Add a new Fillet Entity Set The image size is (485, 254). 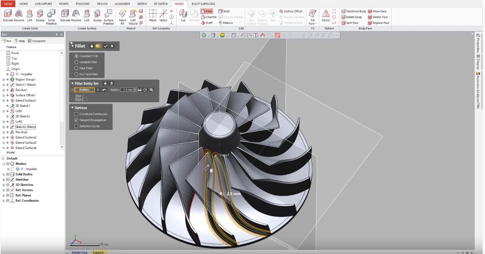pyautogui.click(x=105, y=84)
